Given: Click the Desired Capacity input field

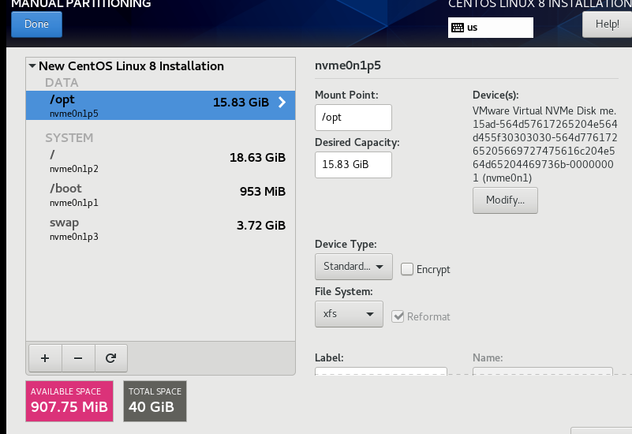Looking at the screenshot, I should pos(353,164).
